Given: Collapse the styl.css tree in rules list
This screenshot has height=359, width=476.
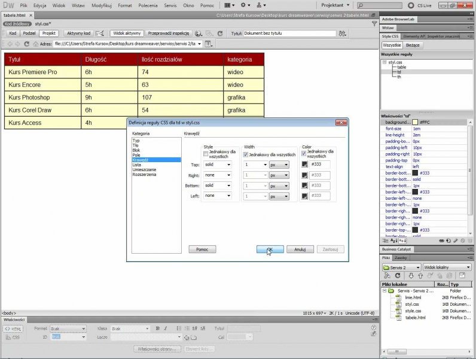Looking at the screenshot, I should click(x=384, y=62).
